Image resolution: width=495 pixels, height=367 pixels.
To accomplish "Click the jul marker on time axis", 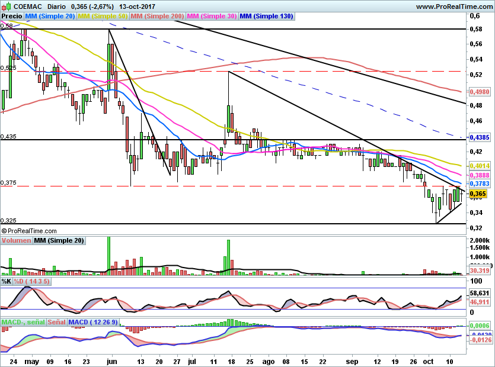I will 191,362.
